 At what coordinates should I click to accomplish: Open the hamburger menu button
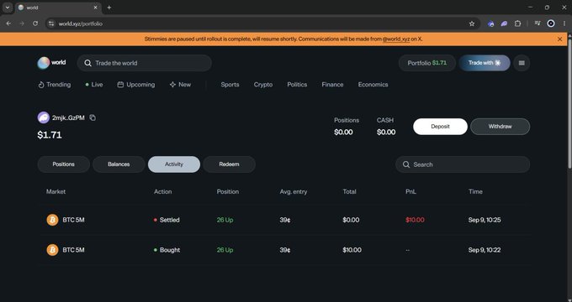[x=522, y=63]
